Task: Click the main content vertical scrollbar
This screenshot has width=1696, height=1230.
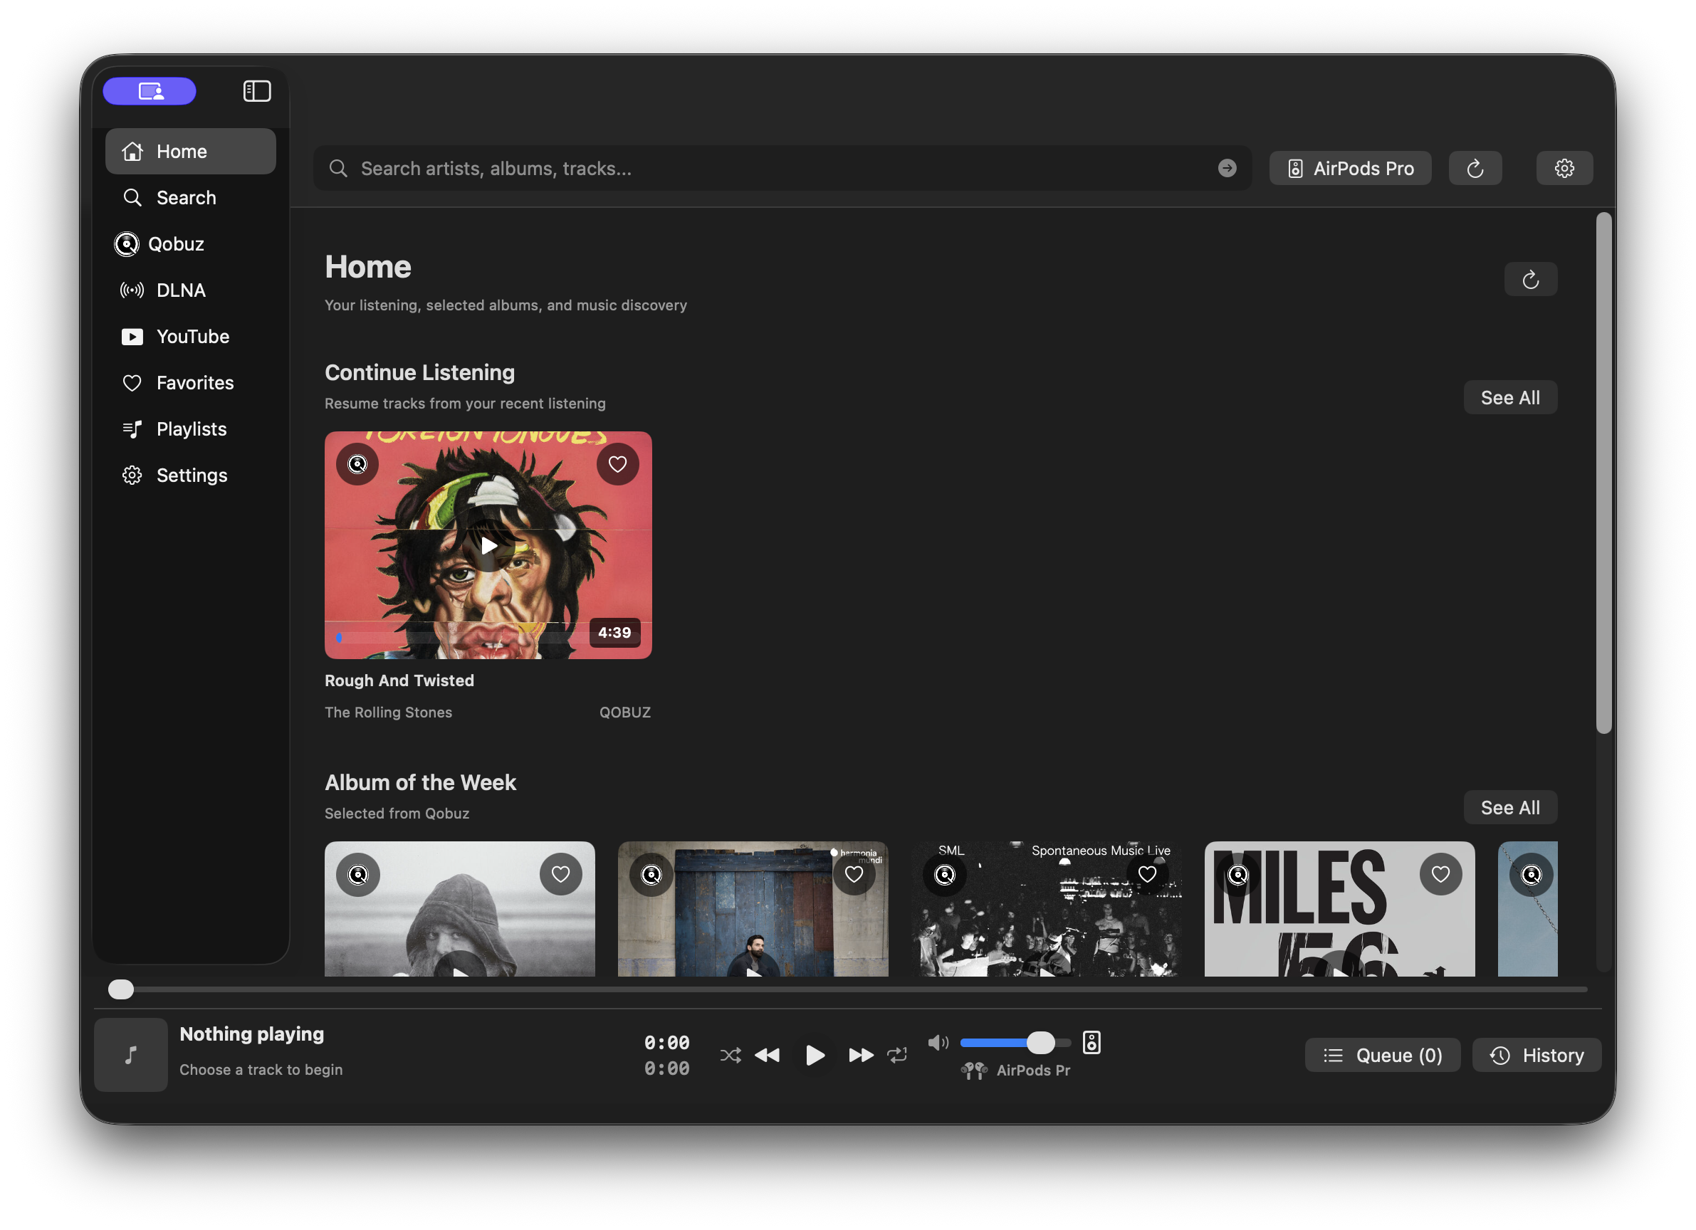Action: (1603, 473)
